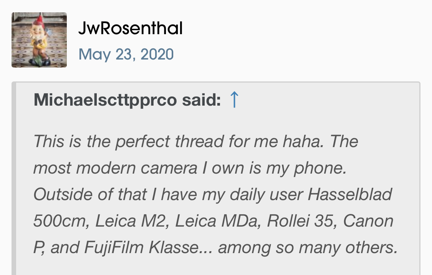Click "most modern camera" in the quote
This screenshot has width=432, height=275.
point(115,168)
